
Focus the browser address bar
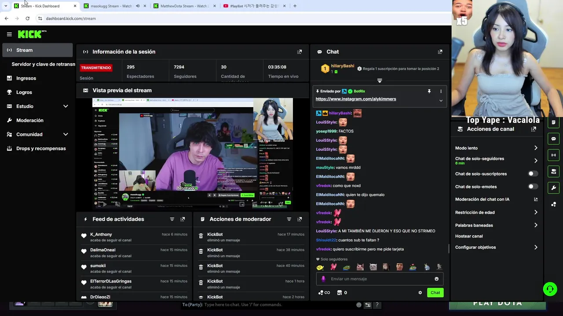[x=242, y=18]
